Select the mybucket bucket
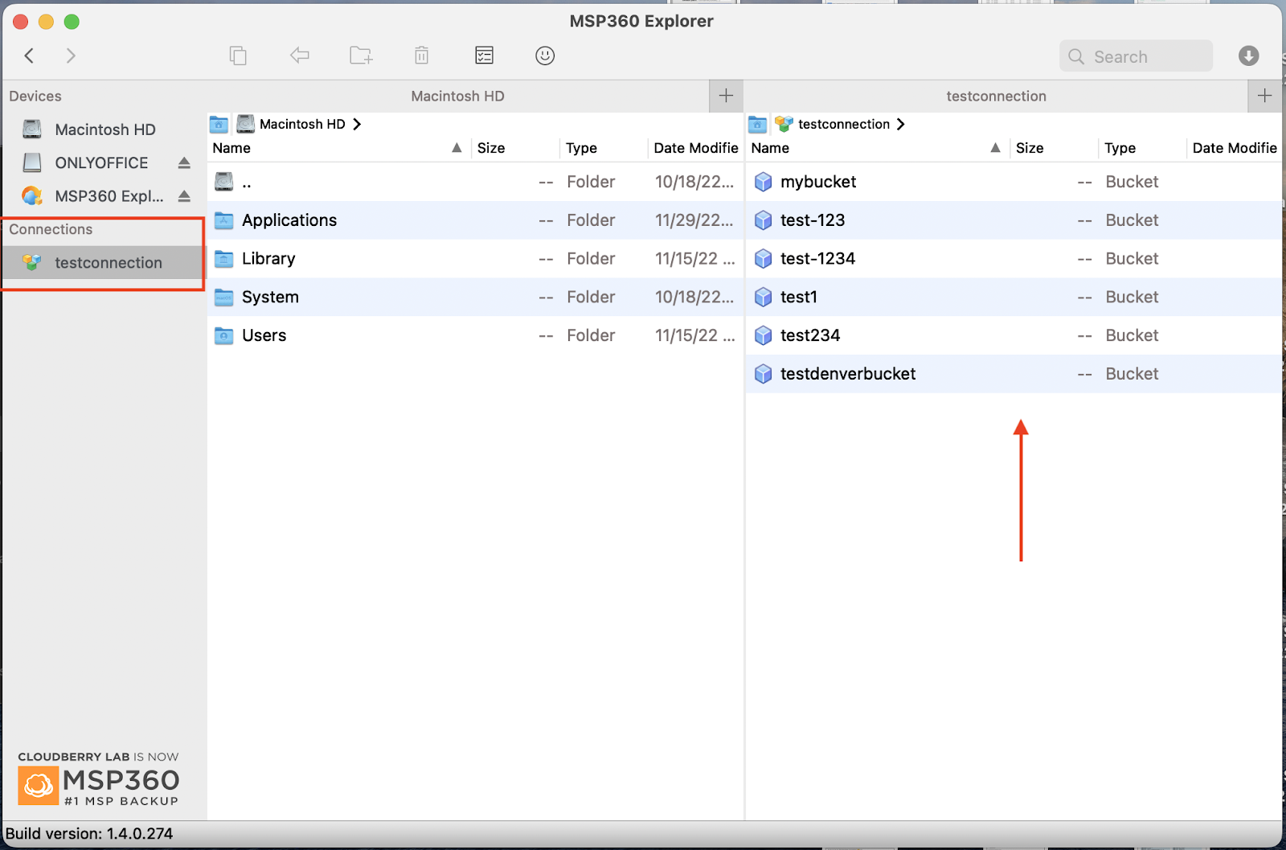Screen dimensions: 1286x850 tap(1014, 182)
